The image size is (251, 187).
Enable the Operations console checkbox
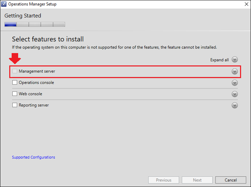(15, 83)
